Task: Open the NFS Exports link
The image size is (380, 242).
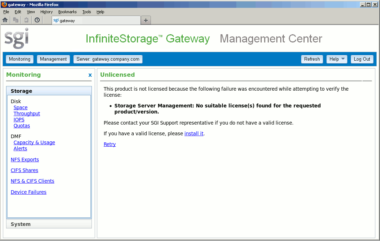Action: (25, 160)
